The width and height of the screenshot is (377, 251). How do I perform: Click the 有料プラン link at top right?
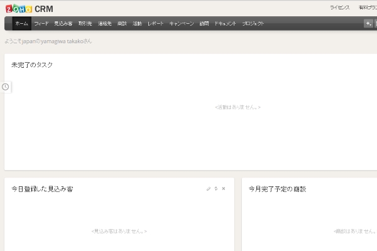click(x=367, y=8)
